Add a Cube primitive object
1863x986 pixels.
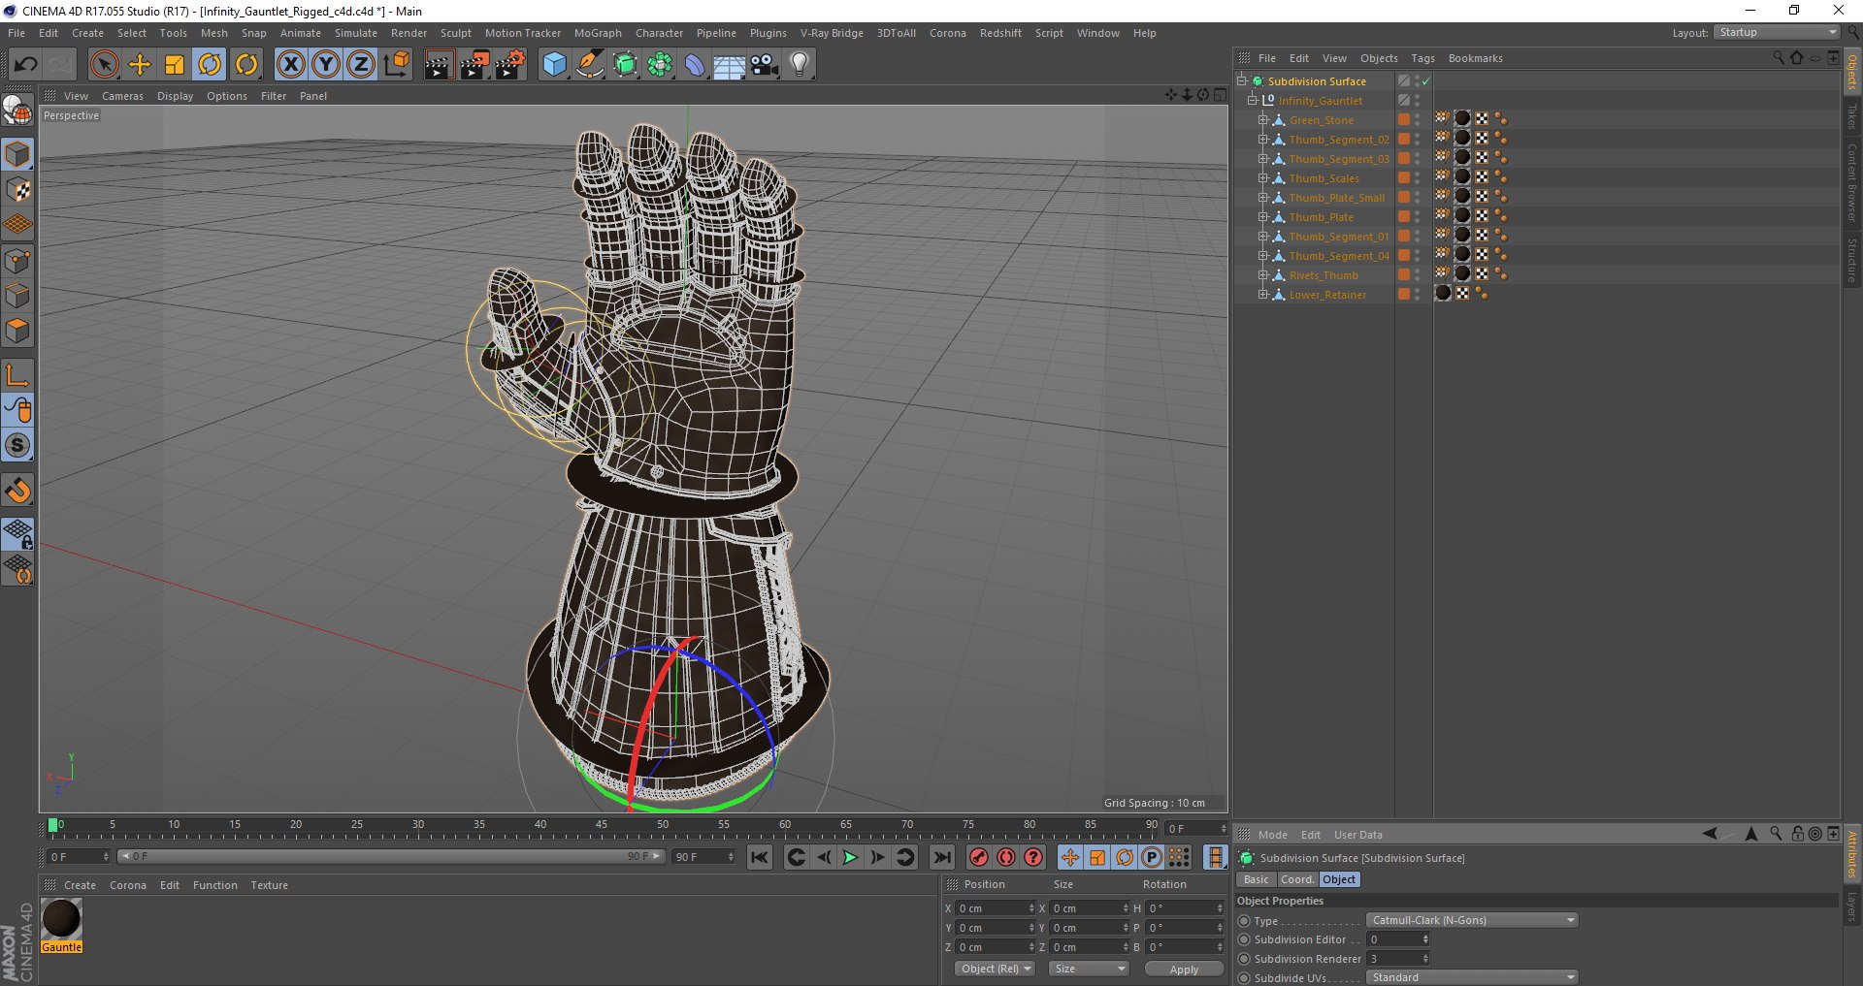click(554, 65)
